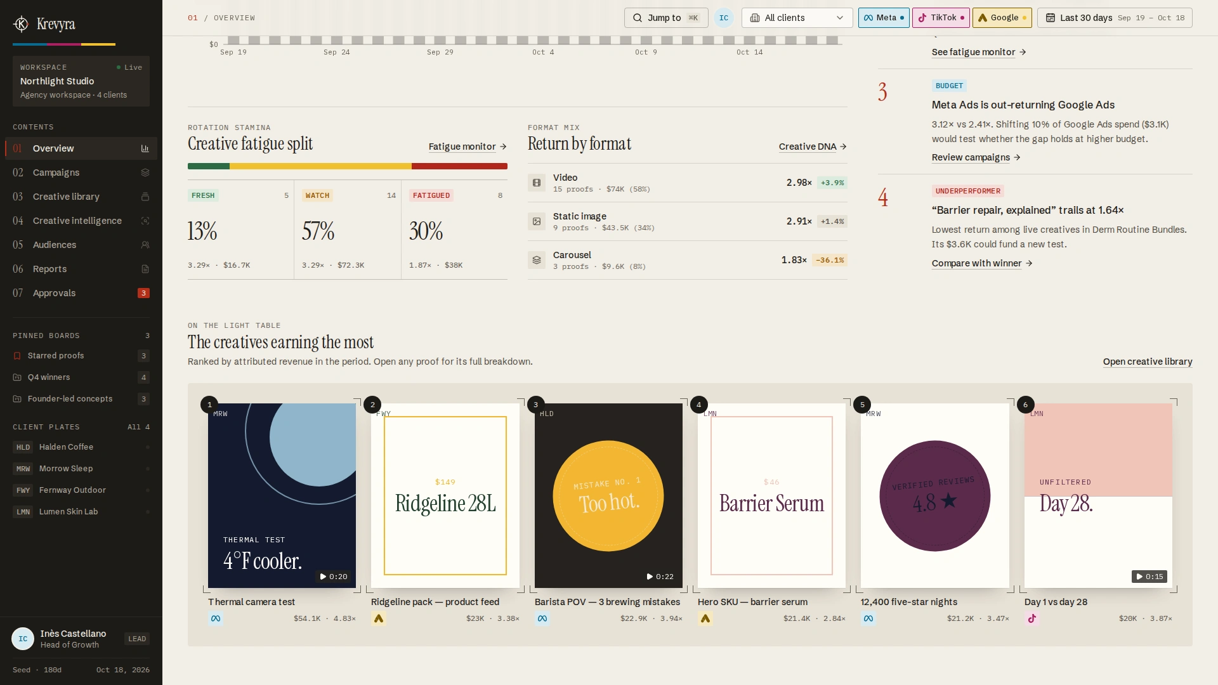Image resolution: width=1218 pixels, height=685 pixels.
Task: Click the Krevyra logo icon
Action: click(21, 24)
